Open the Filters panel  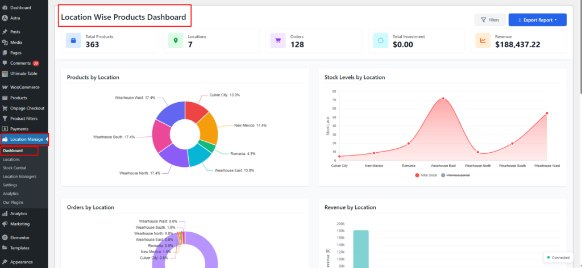coord(489,20)
